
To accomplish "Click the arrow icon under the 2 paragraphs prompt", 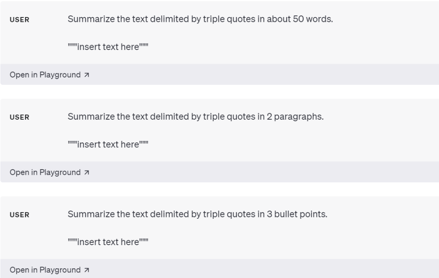I will [87, 172].
